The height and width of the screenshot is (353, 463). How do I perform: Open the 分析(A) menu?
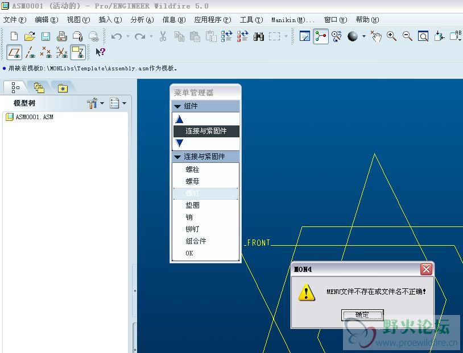click(x=142, y=20)
